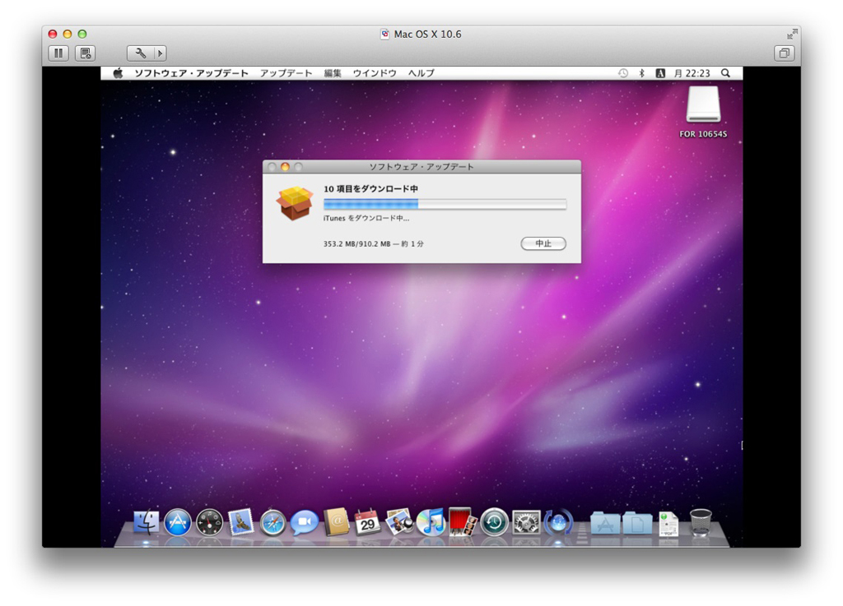The height and width of the screenshot is (606, 843).
Task: Click the unity view button at toolbar right
Action: 784,53
